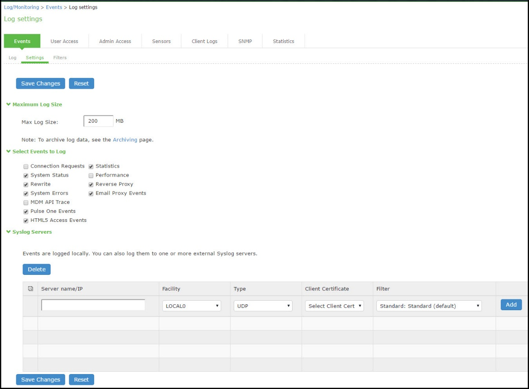Click the Save Changes button
This screenshot has height=389, width=529.
coord(40,83)
